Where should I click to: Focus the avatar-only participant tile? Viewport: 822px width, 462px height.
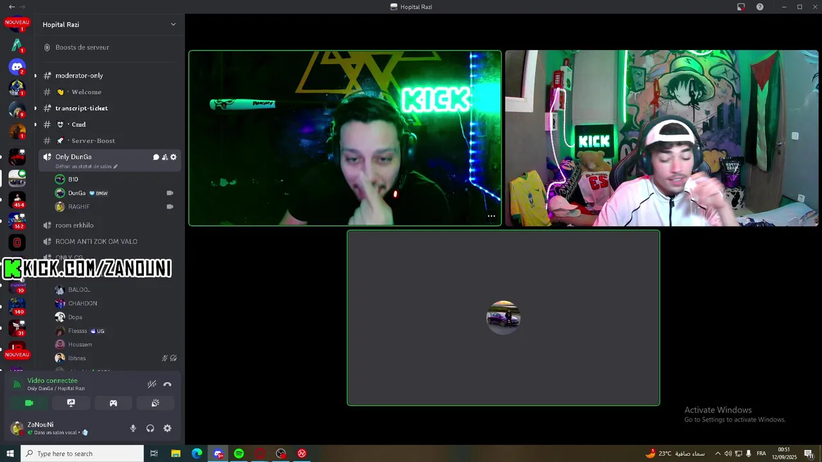(x=503, y=318)
